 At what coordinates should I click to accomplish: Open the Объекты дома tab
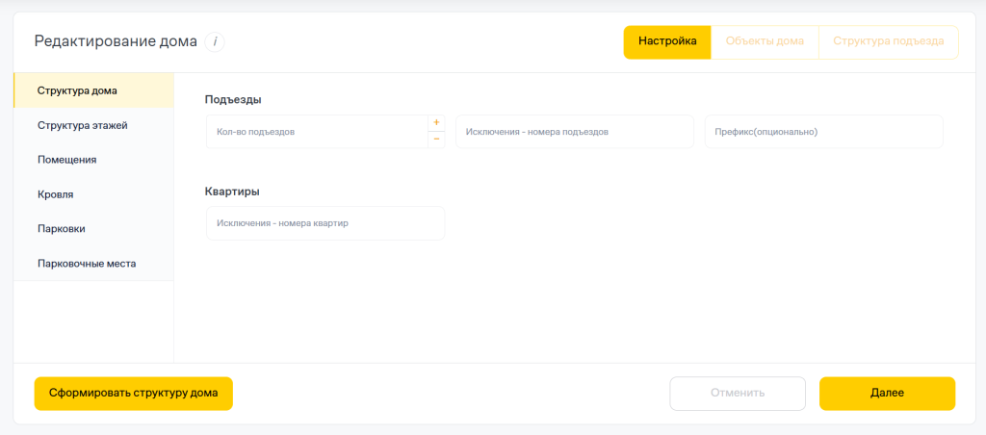click(765, 42)
